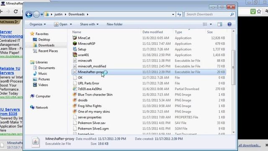Select Favorites in the navigation pane

click(x=42, y=34)
